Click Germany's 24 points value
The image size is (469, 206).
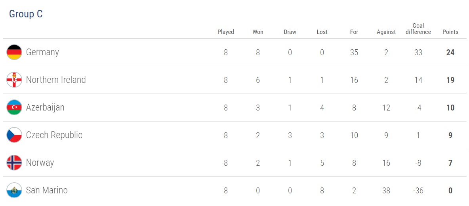(x=450, y=52)
